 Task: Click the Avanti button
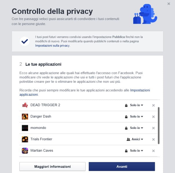coord(122,166)
